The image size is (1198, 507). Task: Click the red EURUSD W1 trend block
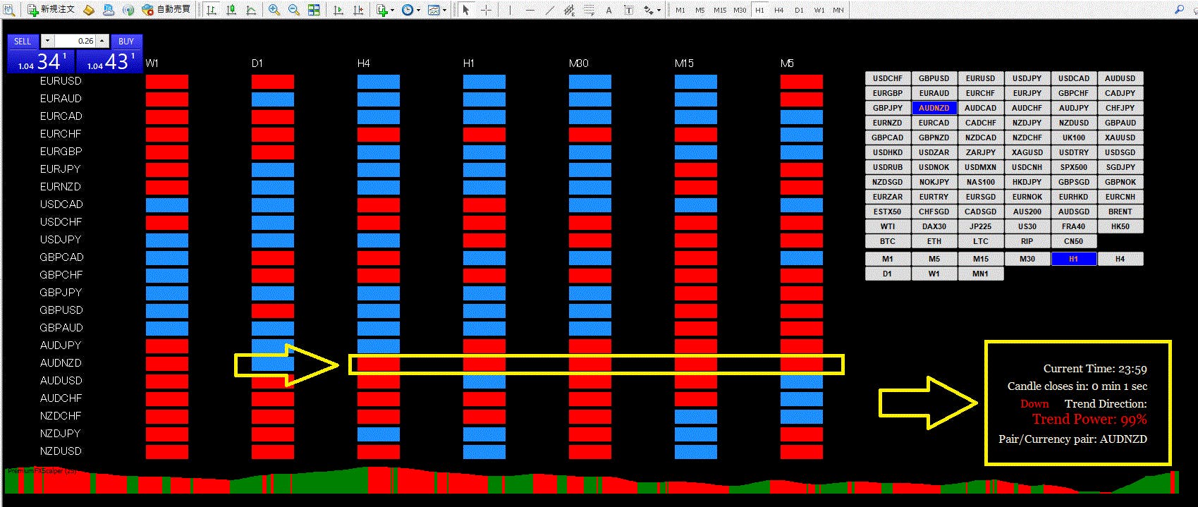click(166, 82)
